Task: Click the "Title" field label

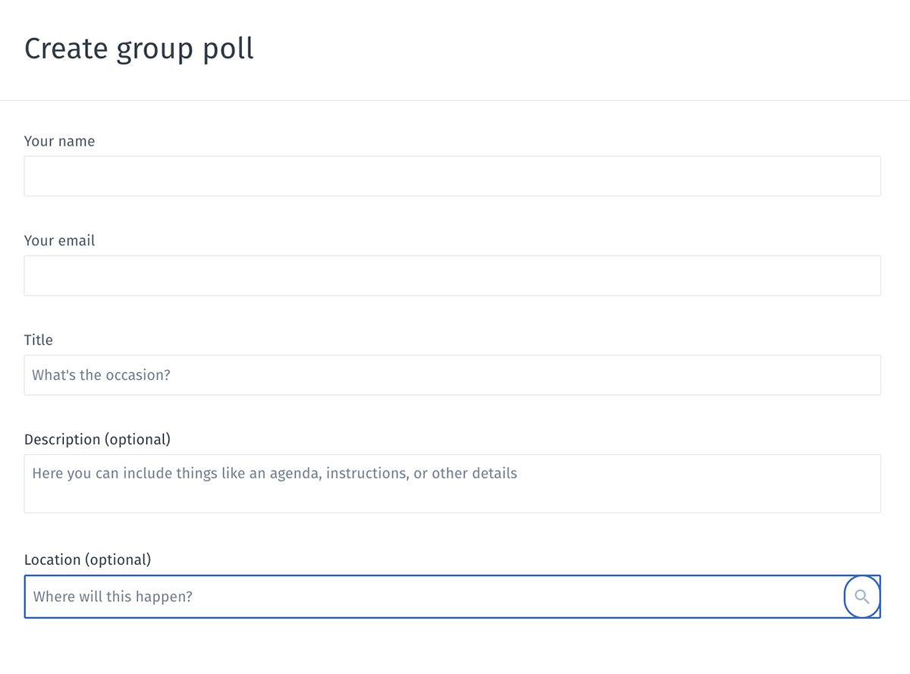Action: click(39, 340)
